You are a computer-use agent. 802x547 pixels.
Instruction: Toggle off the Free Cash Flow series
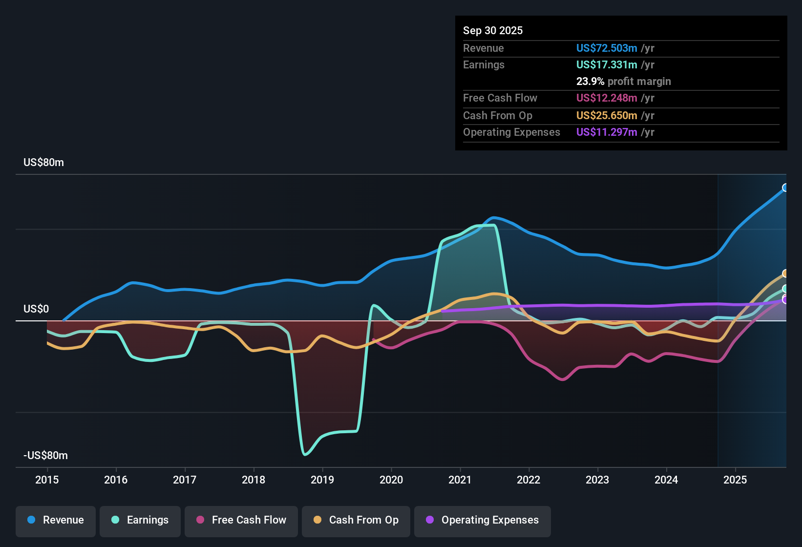[x=241, y=520]
